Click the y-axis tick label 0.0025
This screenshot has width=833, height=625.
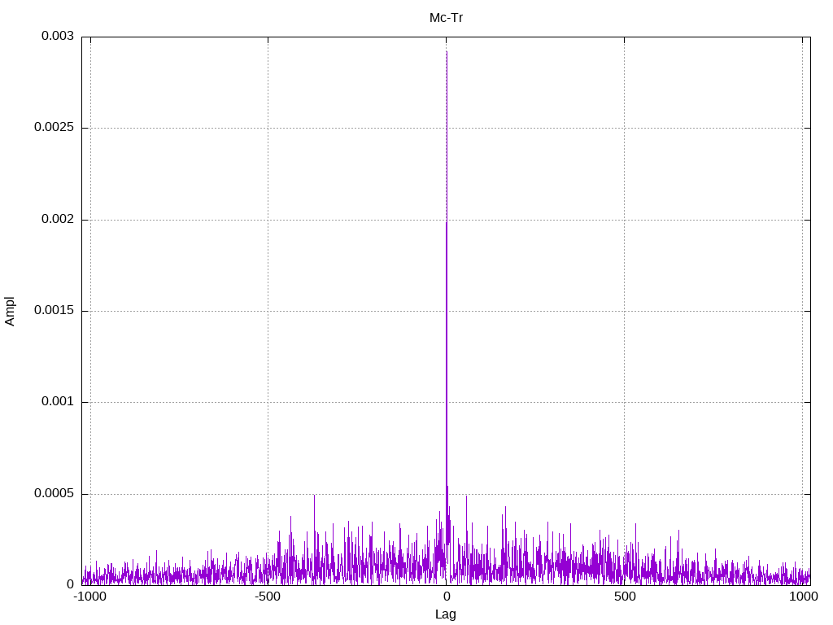54,127
